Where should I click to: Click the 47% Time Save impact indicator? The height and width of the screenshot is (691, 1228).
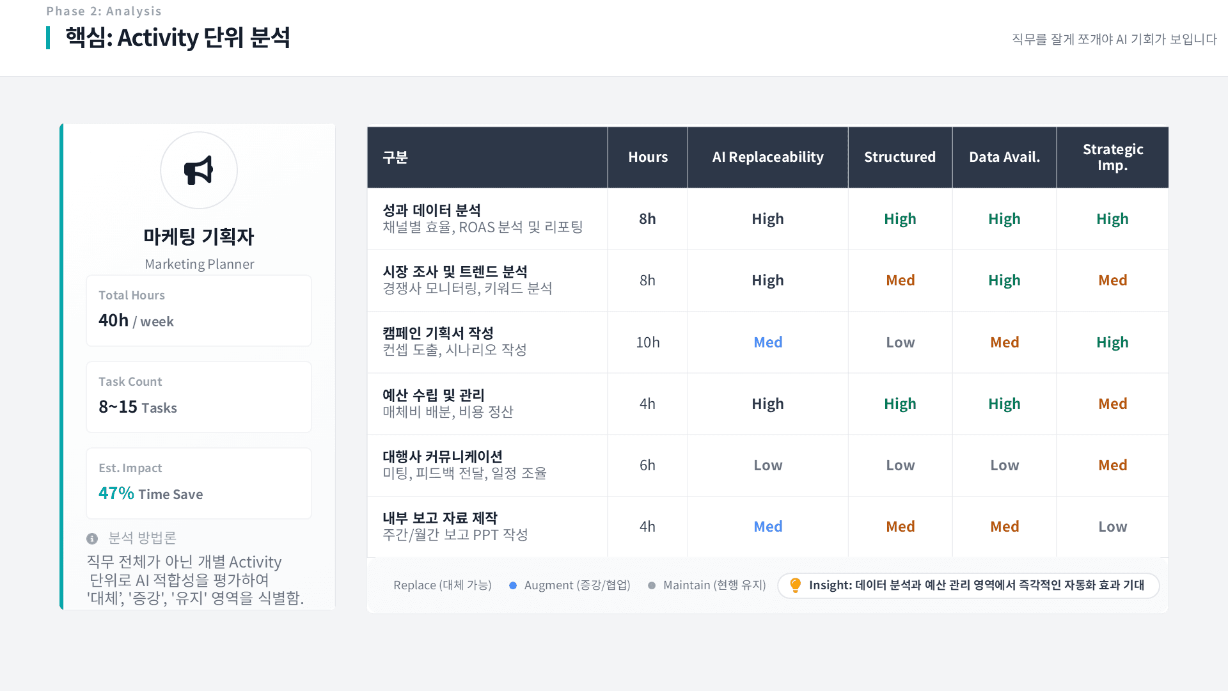pos(150,493)
